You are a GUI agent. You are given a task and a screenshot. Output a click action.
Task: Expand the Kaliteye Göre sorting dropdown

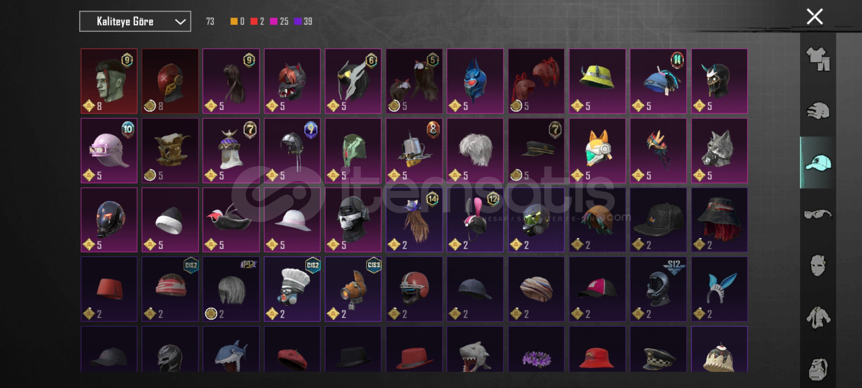click(x=135, y=22)
